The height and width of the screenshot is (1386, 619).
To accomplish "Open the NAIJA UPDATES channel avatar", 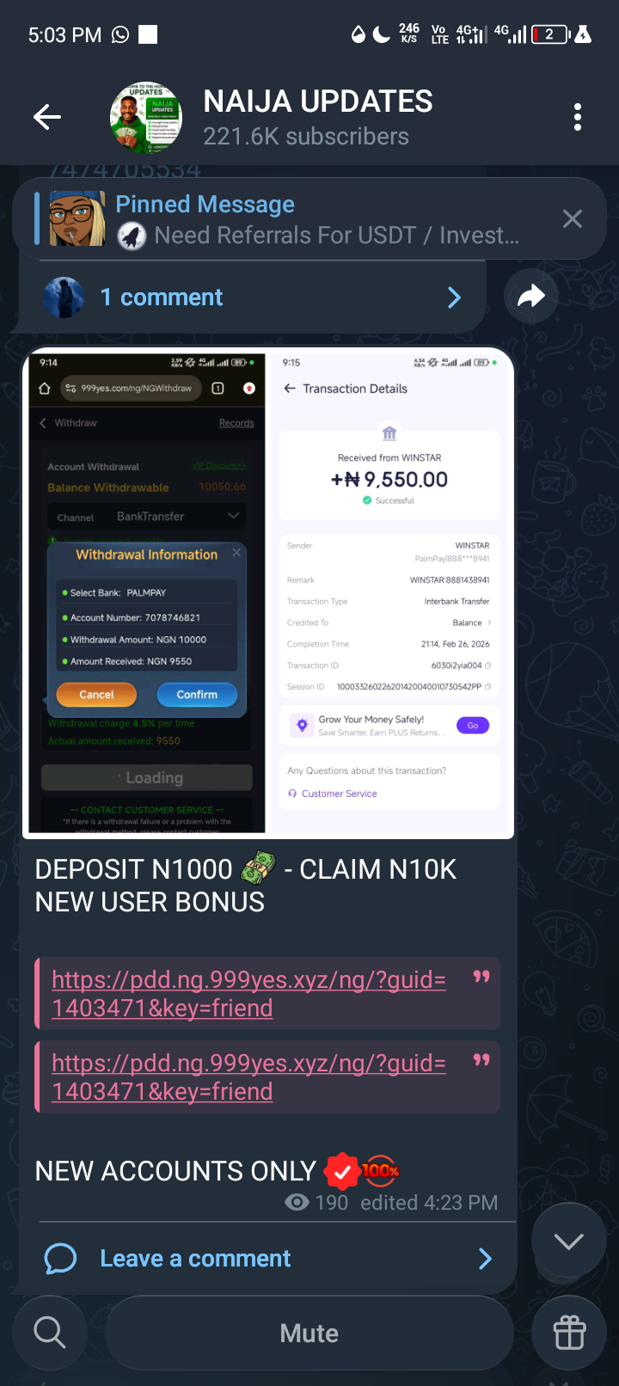I will coord(146,118).
